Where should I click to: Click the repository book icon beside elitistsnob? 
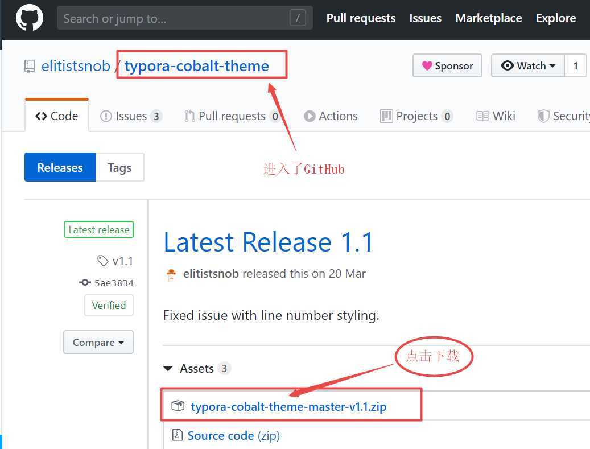[x=30, y=66]
